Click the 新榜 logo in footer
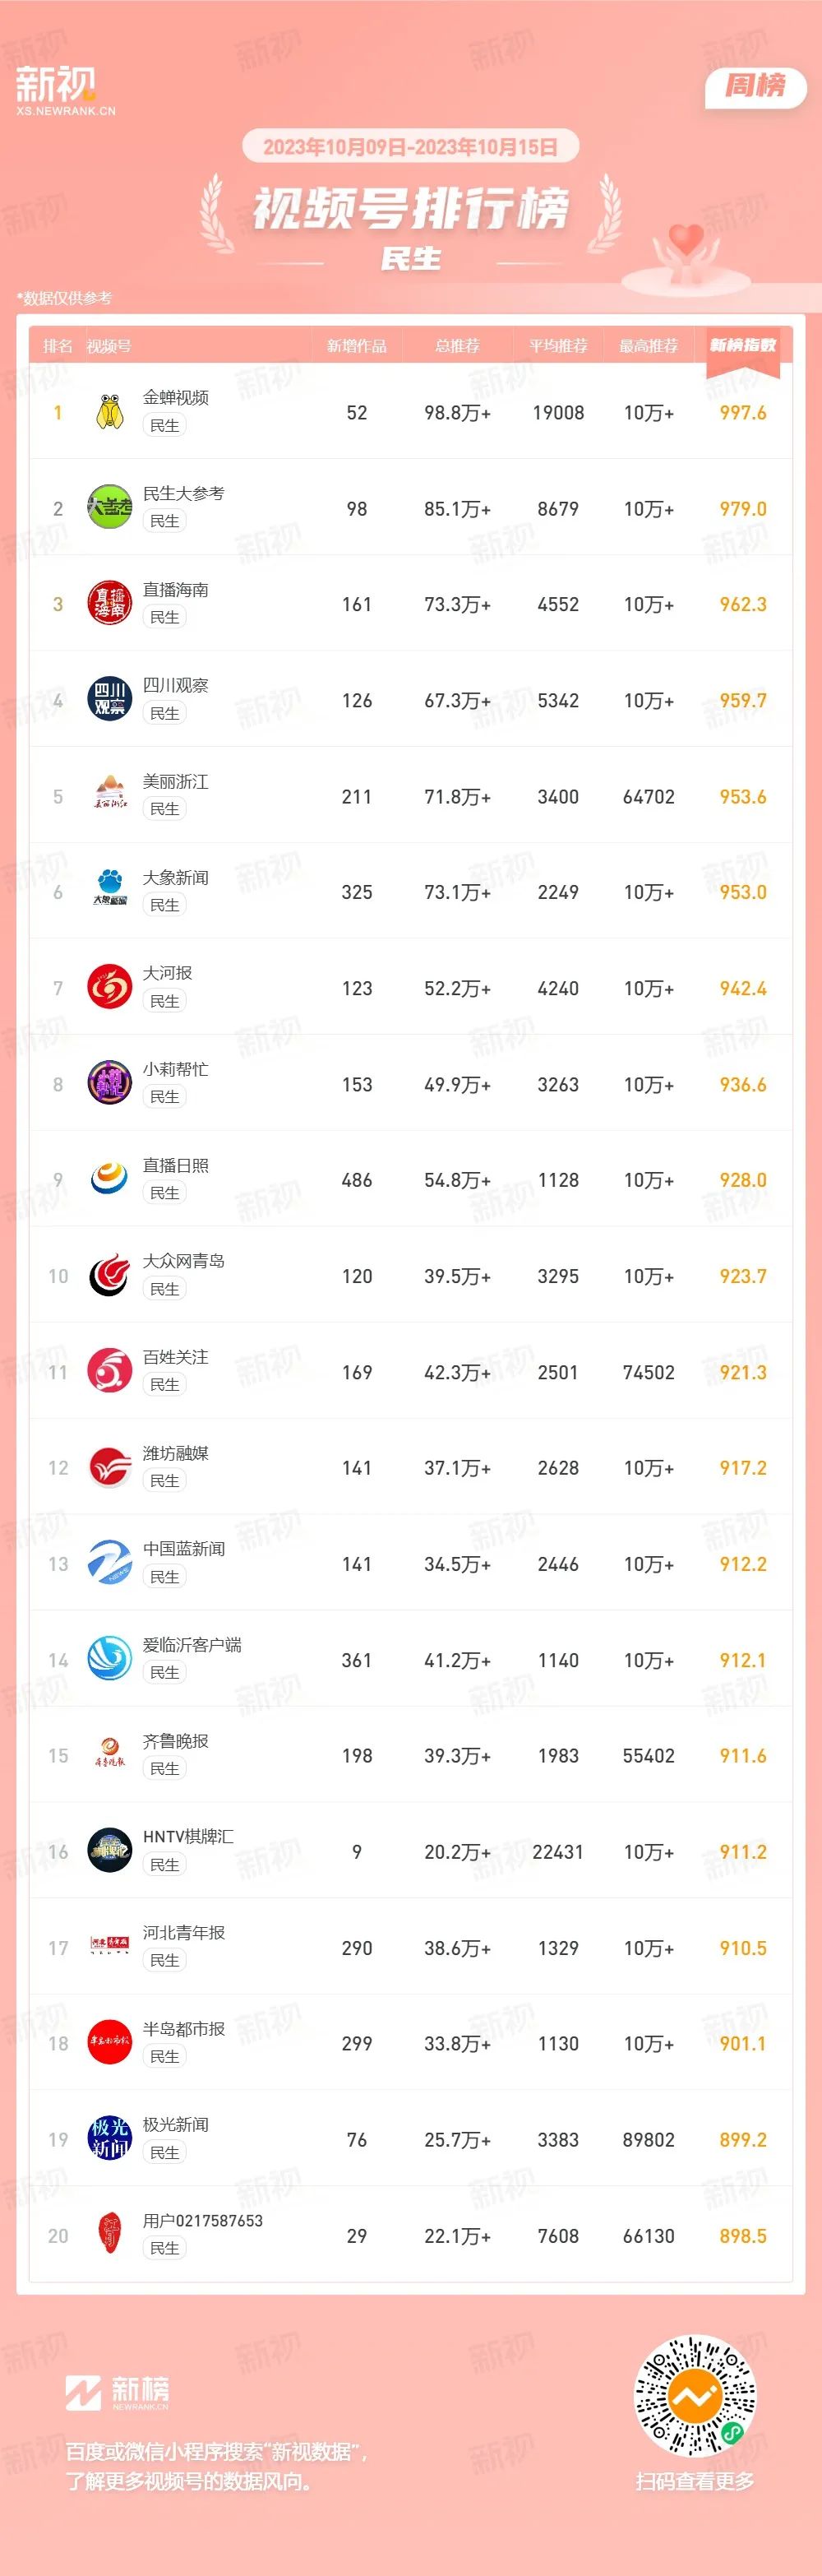 (x=117, y=2393)
